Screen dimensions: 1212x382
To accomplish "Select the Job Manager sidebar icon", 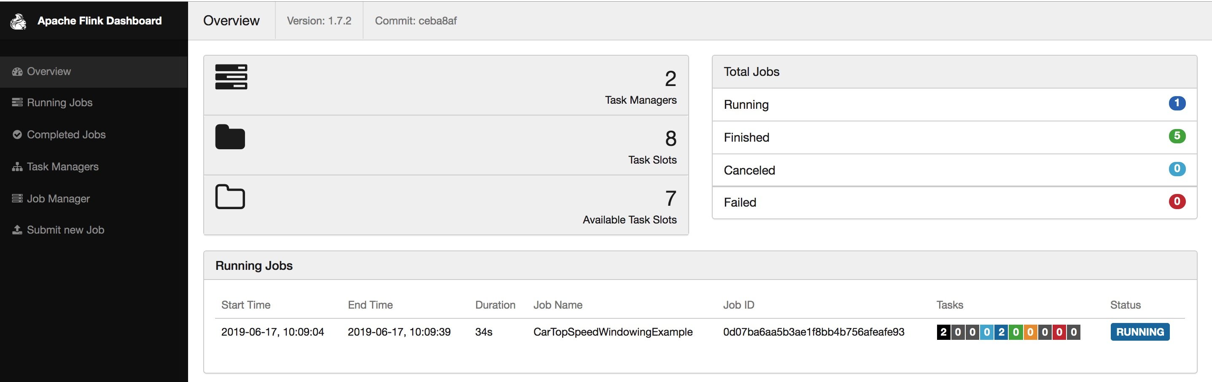I will coord(16,198).
